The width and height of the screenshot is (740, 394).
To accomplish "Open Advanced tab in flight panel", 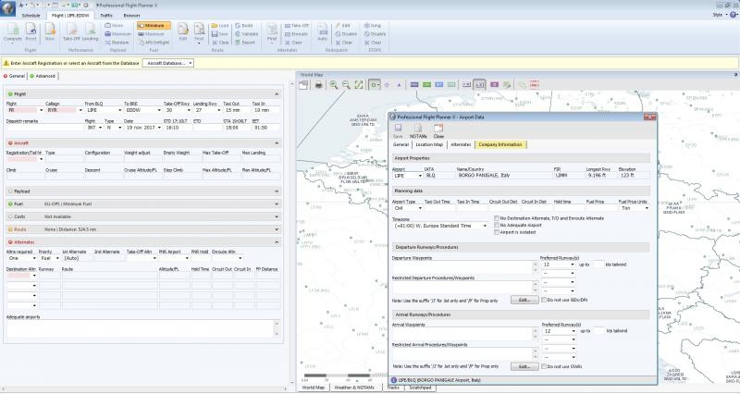I will (43, 76).
